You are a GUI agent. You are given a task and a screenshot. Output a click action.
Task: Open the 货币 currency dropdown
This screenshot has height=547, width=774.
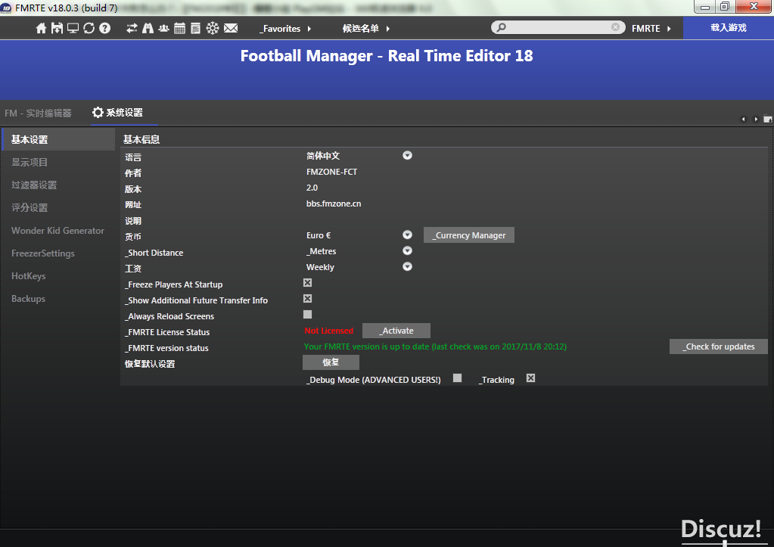coord(407,235)
